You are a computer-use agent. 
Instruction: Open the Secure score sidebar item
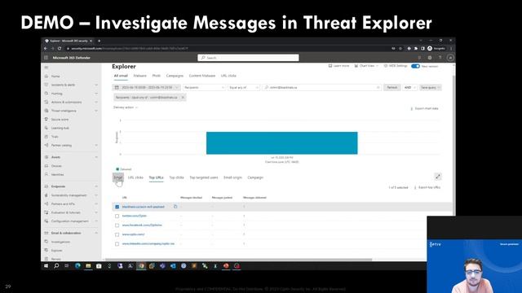60,120
